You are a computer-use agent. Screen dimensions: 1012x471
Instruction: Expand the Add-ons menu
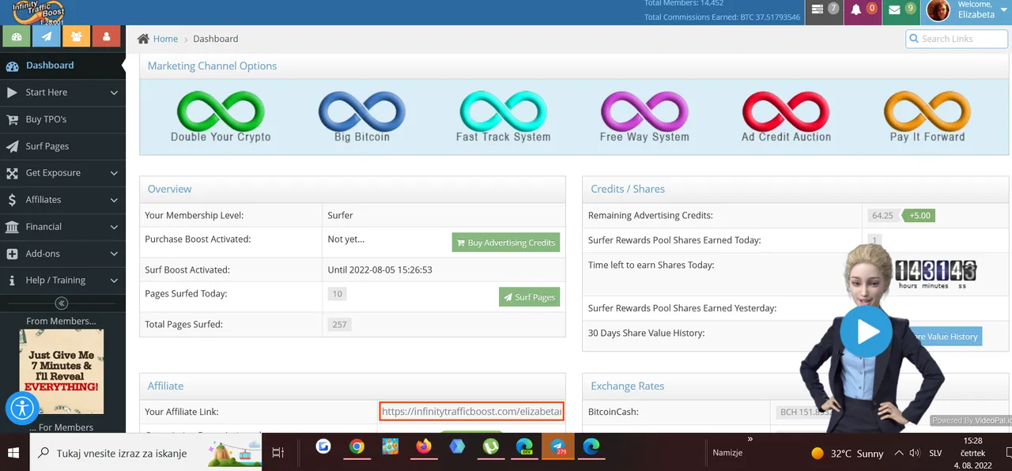(x=62, y=254)
